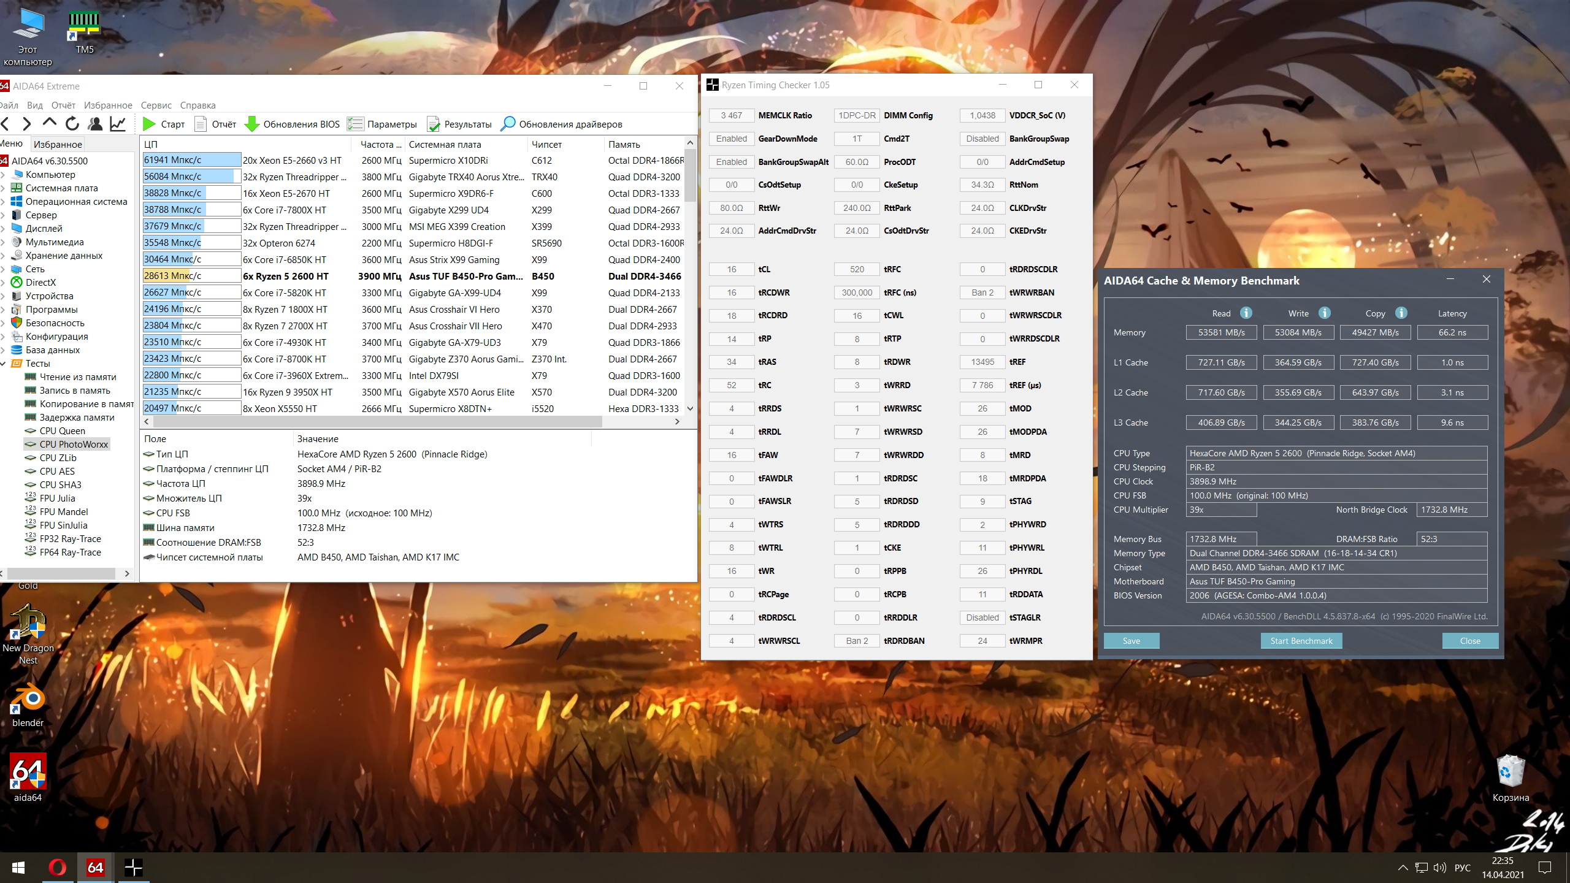Collapse the Тесты tree node

point(4,364)
